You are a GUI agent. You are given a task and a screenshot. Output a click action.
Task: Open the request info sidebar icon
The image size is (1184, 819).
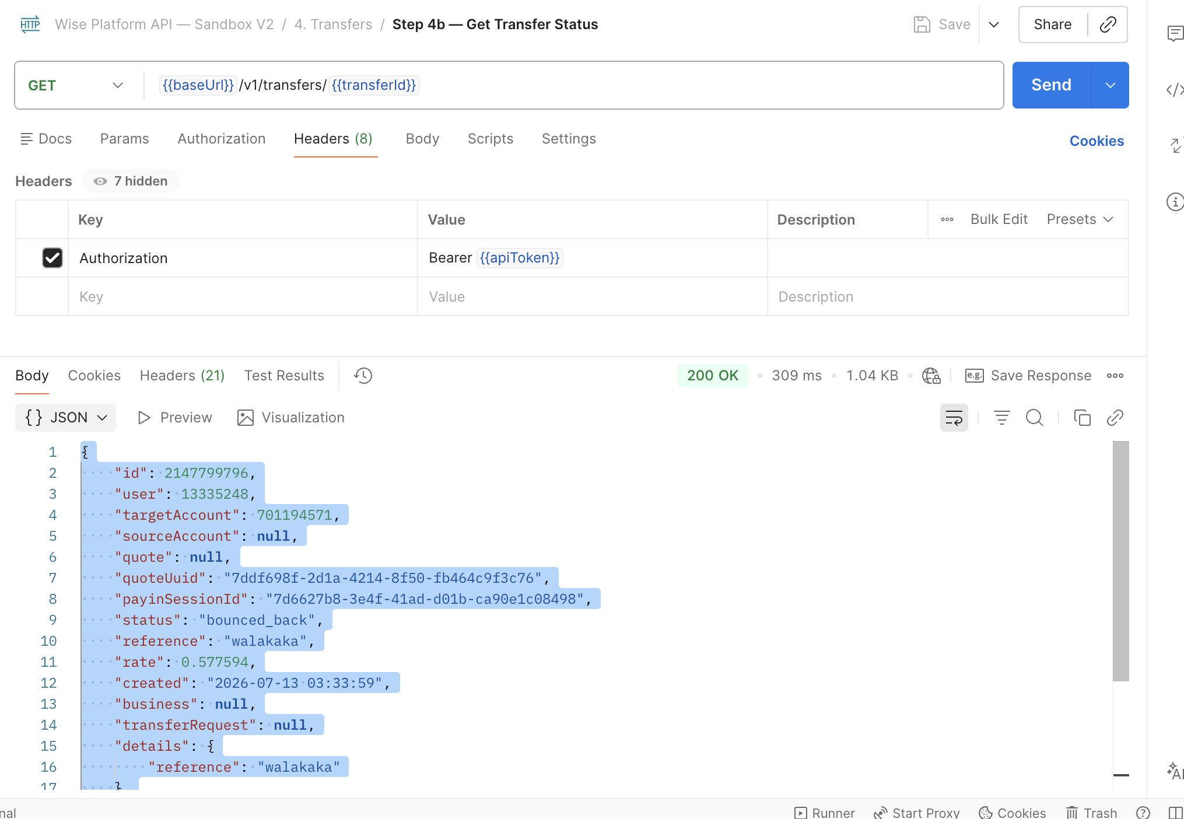coord(1175,202)
